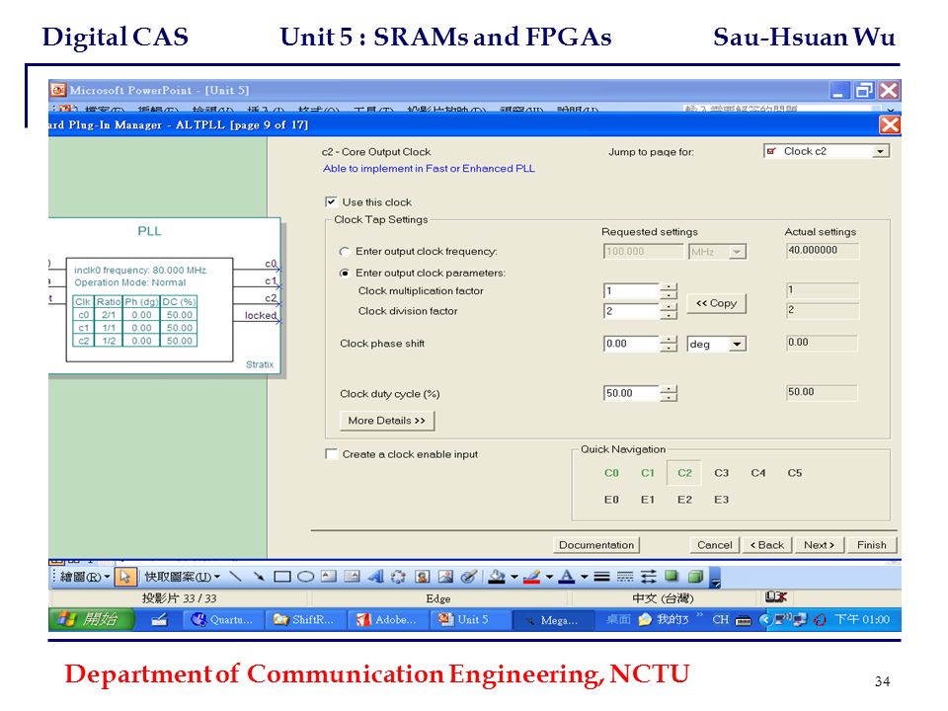
Task: Jump to C0 in Quick Navigation
Action: coord(611,473)
